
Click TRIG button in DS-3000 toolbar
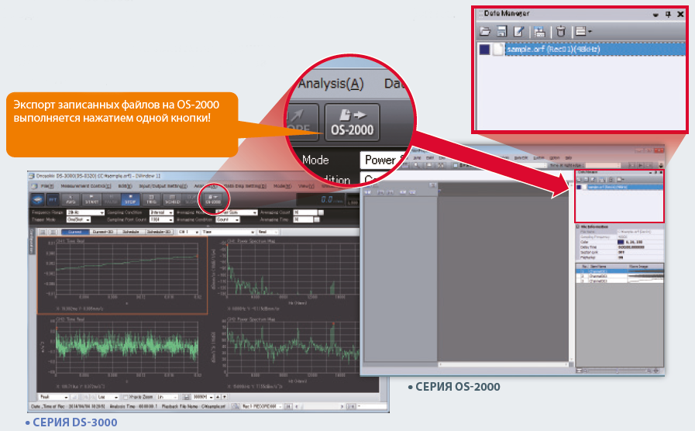pos(152,199)
